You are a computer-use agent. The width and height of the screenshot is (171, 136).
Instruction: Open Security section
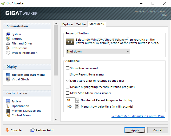(17, 39)
